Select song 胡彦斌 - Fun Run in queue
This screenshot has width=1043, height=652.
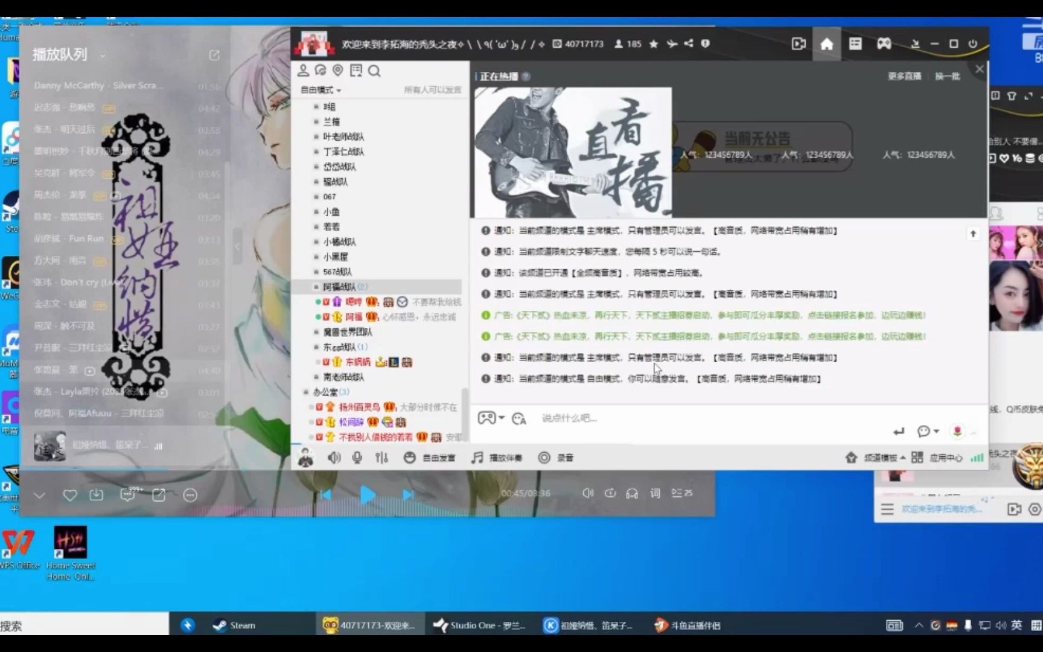127,238
